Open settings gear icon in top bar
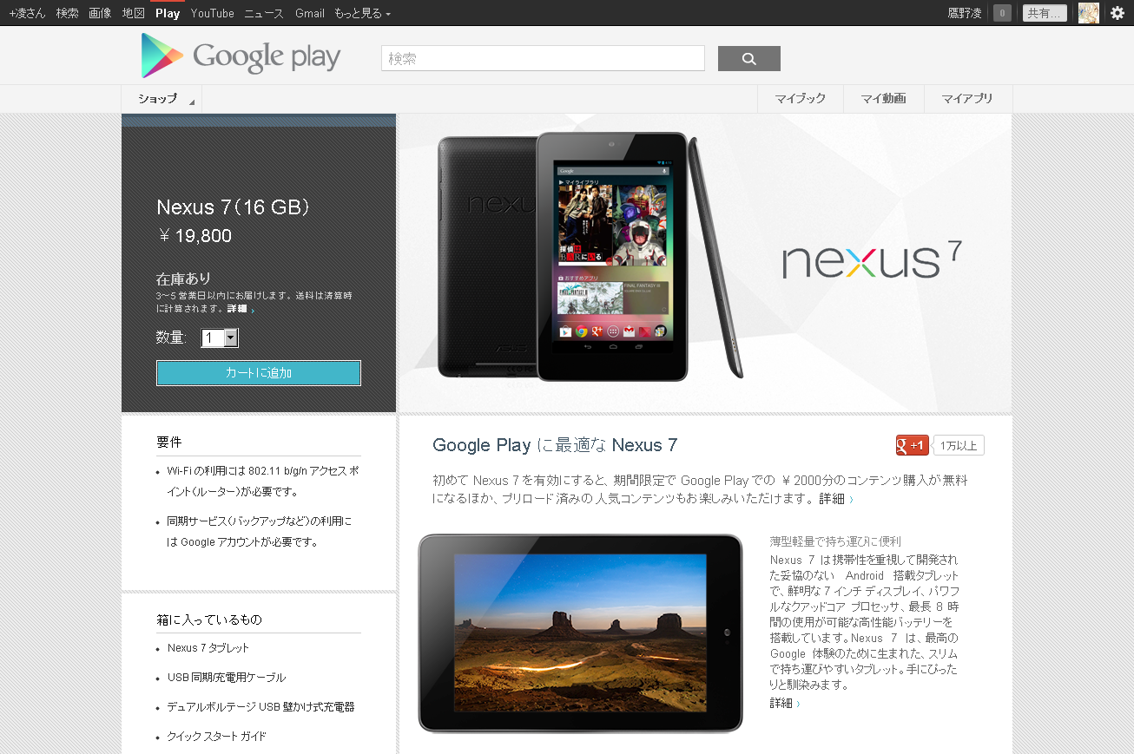Viewport: 1134px width, 754px height. coord(1118,13)
